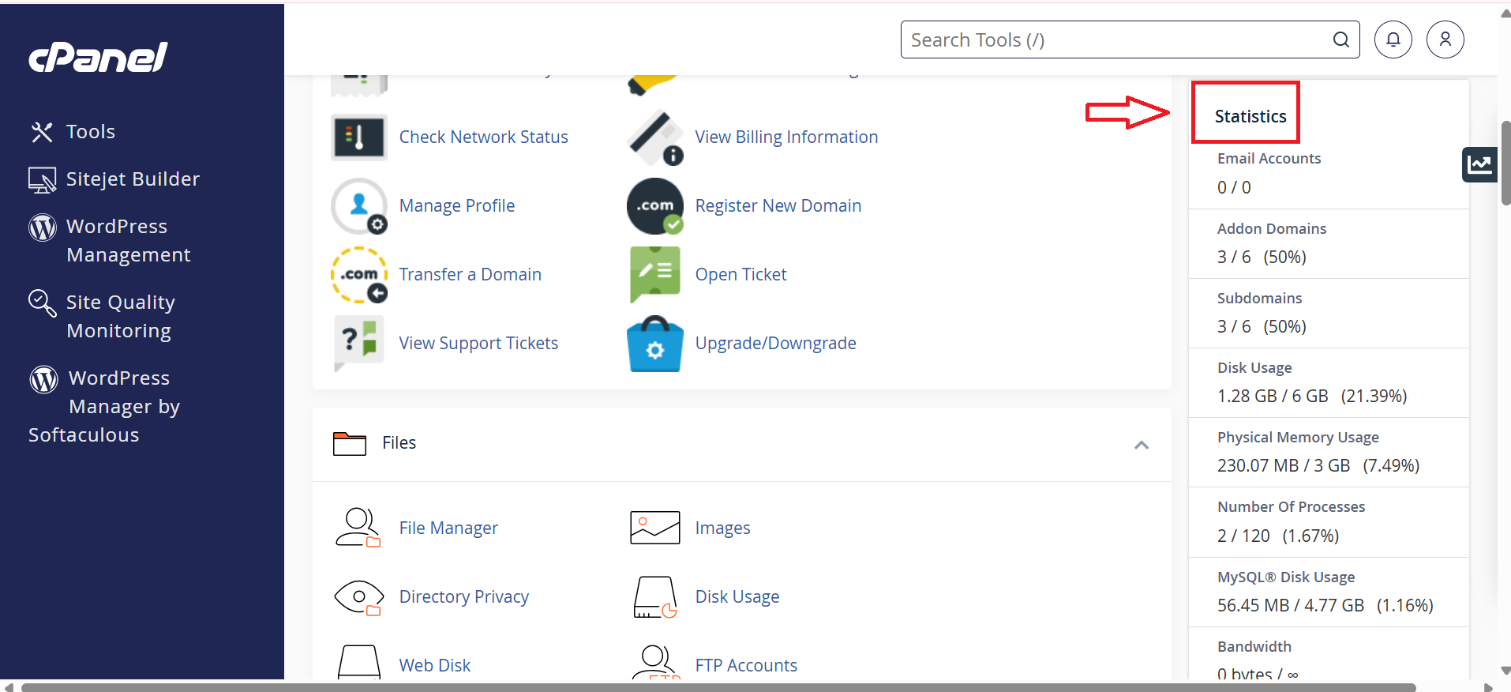Viewport: 1511px width, 692px height.
Task: Click the Upgrade/Downgrade shopping bag icon
Action: tap(654, 344)
